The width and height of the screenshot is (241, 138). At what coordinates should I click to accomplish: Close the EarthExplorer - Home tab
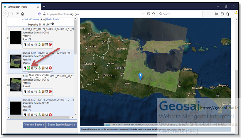38,7
